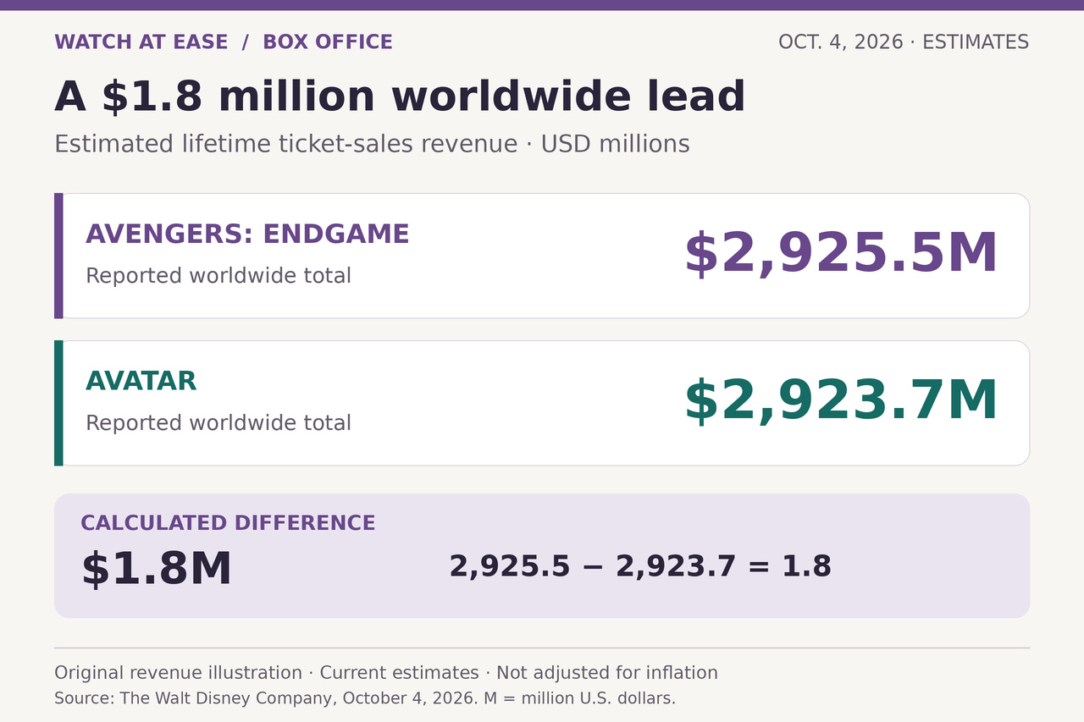The image size is (1084, 722).
Task: Select the OCT. 4, 2026 · ESTIMATES date text
Action: pyautogui.click(x=904, y=42)
